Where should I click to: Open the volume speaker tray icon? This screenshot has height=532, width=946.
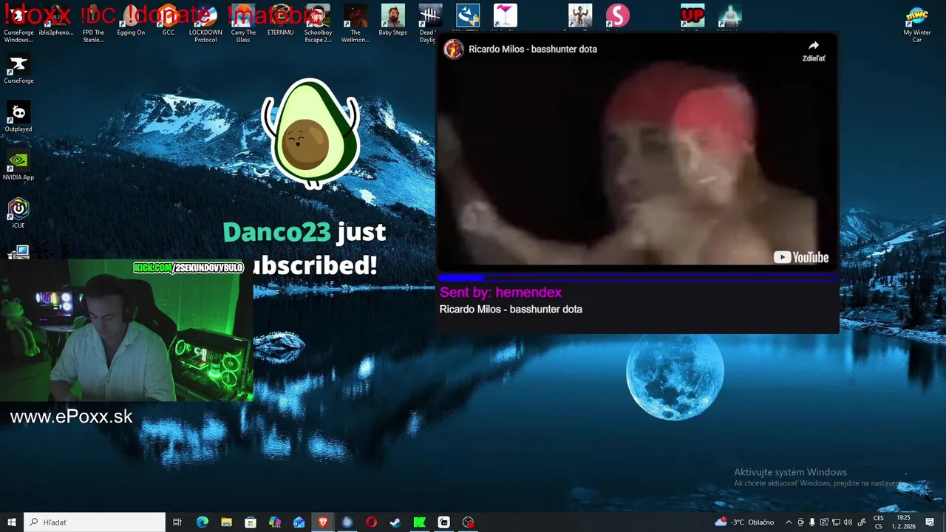pyautogui.click(x=848, y=522)
